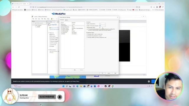189x106 pixels.
Task: Switch to the Options tab
Action: pyautogui.click(x=66, y=20)
